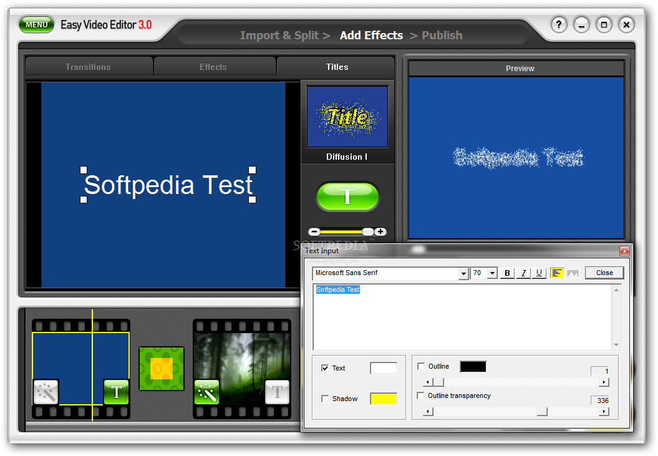Toggle italic formatting in Text Input
This screenshot has height=456, width=658.
pos(523,273)
